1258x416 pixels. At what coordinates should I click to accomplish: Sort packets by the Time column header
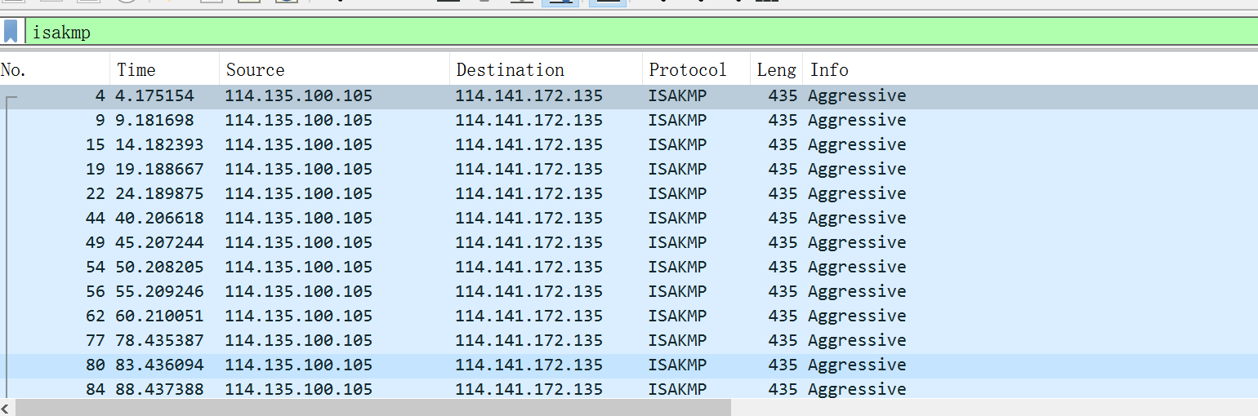pyautogui.click(x=164, y=70)
